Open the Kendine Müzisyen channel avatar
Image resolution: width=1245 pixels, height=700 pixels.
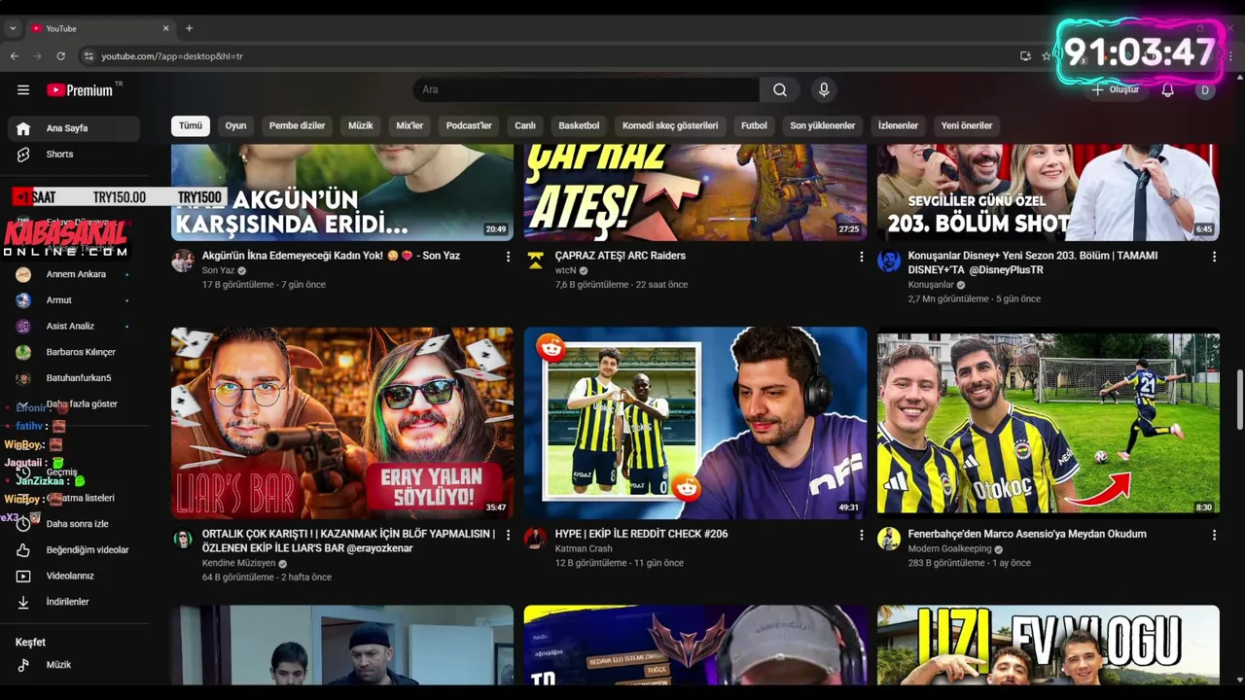pyautogui.click(x=183, y=539)
